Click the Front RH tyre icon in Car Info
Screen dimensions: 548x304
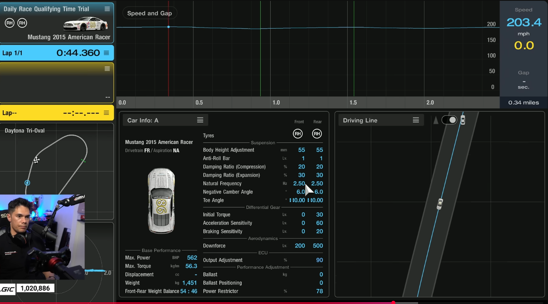pos(298,134)
